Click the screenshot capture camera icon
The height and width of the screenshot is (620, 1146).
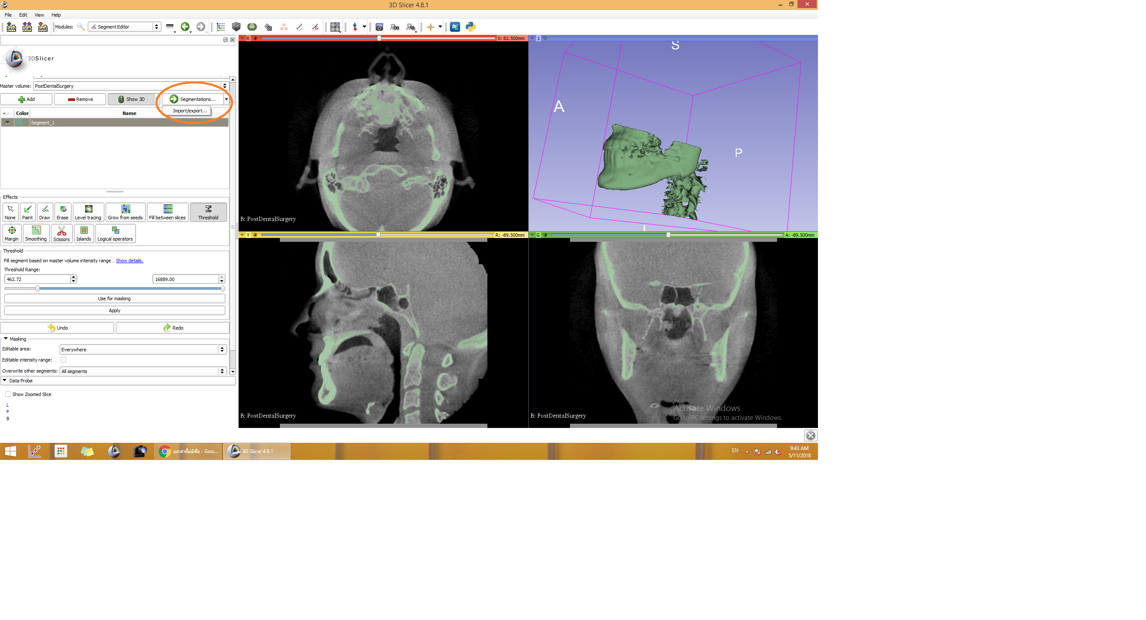pos(379,27)
